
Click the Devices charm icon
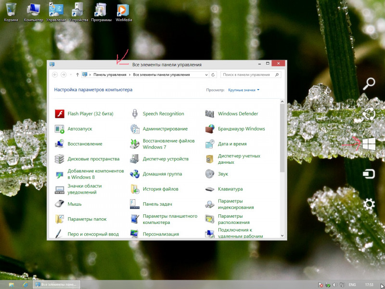(x=369, y=174)
